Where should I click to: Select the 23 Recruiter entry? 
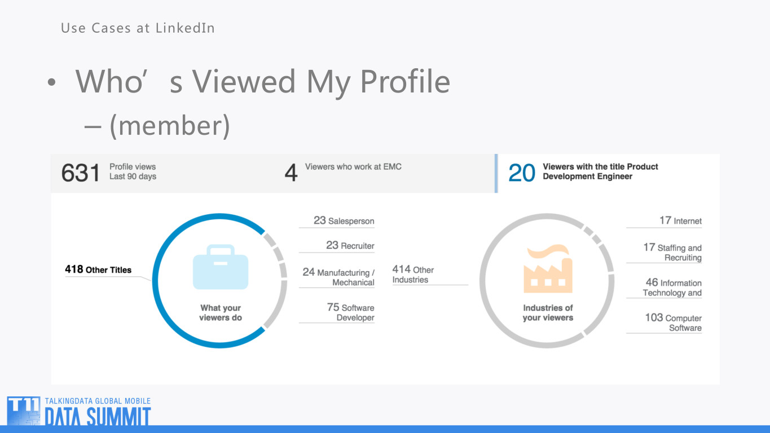337,246
